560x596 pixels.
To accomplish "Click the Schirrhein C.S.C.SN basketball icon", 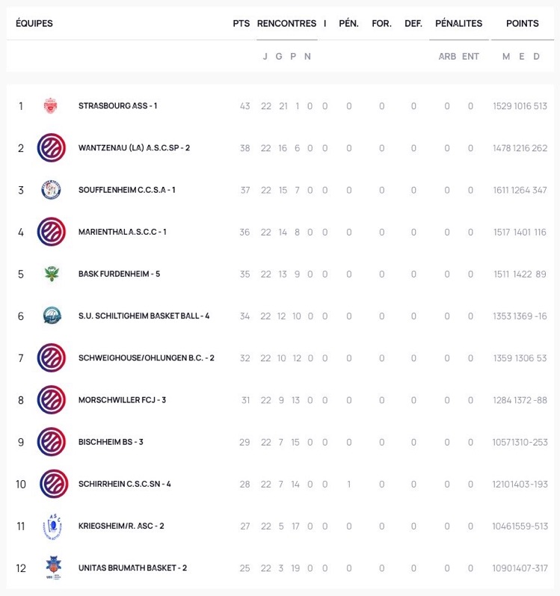I will pyautogui.click(x=54, y=484).
